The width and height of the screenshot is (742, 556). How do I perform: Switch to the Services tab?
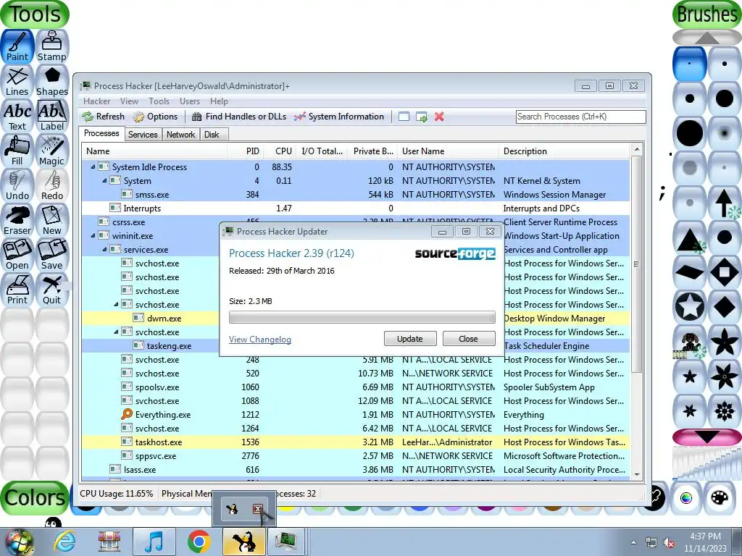coord(143,135)
